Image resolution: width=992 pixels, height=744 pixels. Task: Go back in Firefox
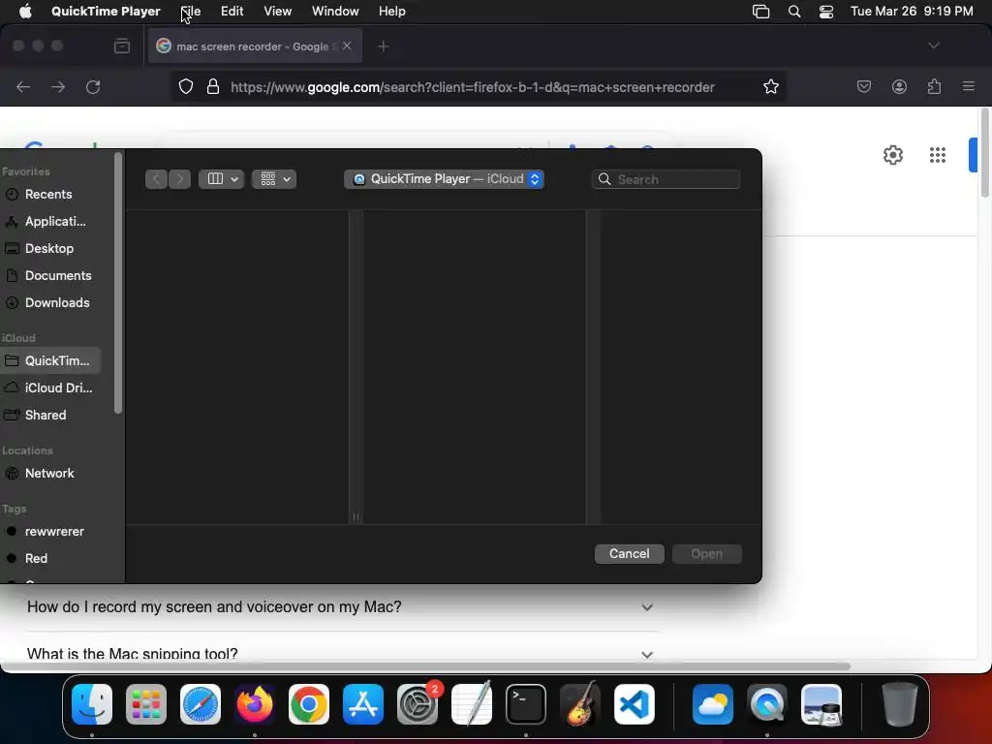(23, 86)
